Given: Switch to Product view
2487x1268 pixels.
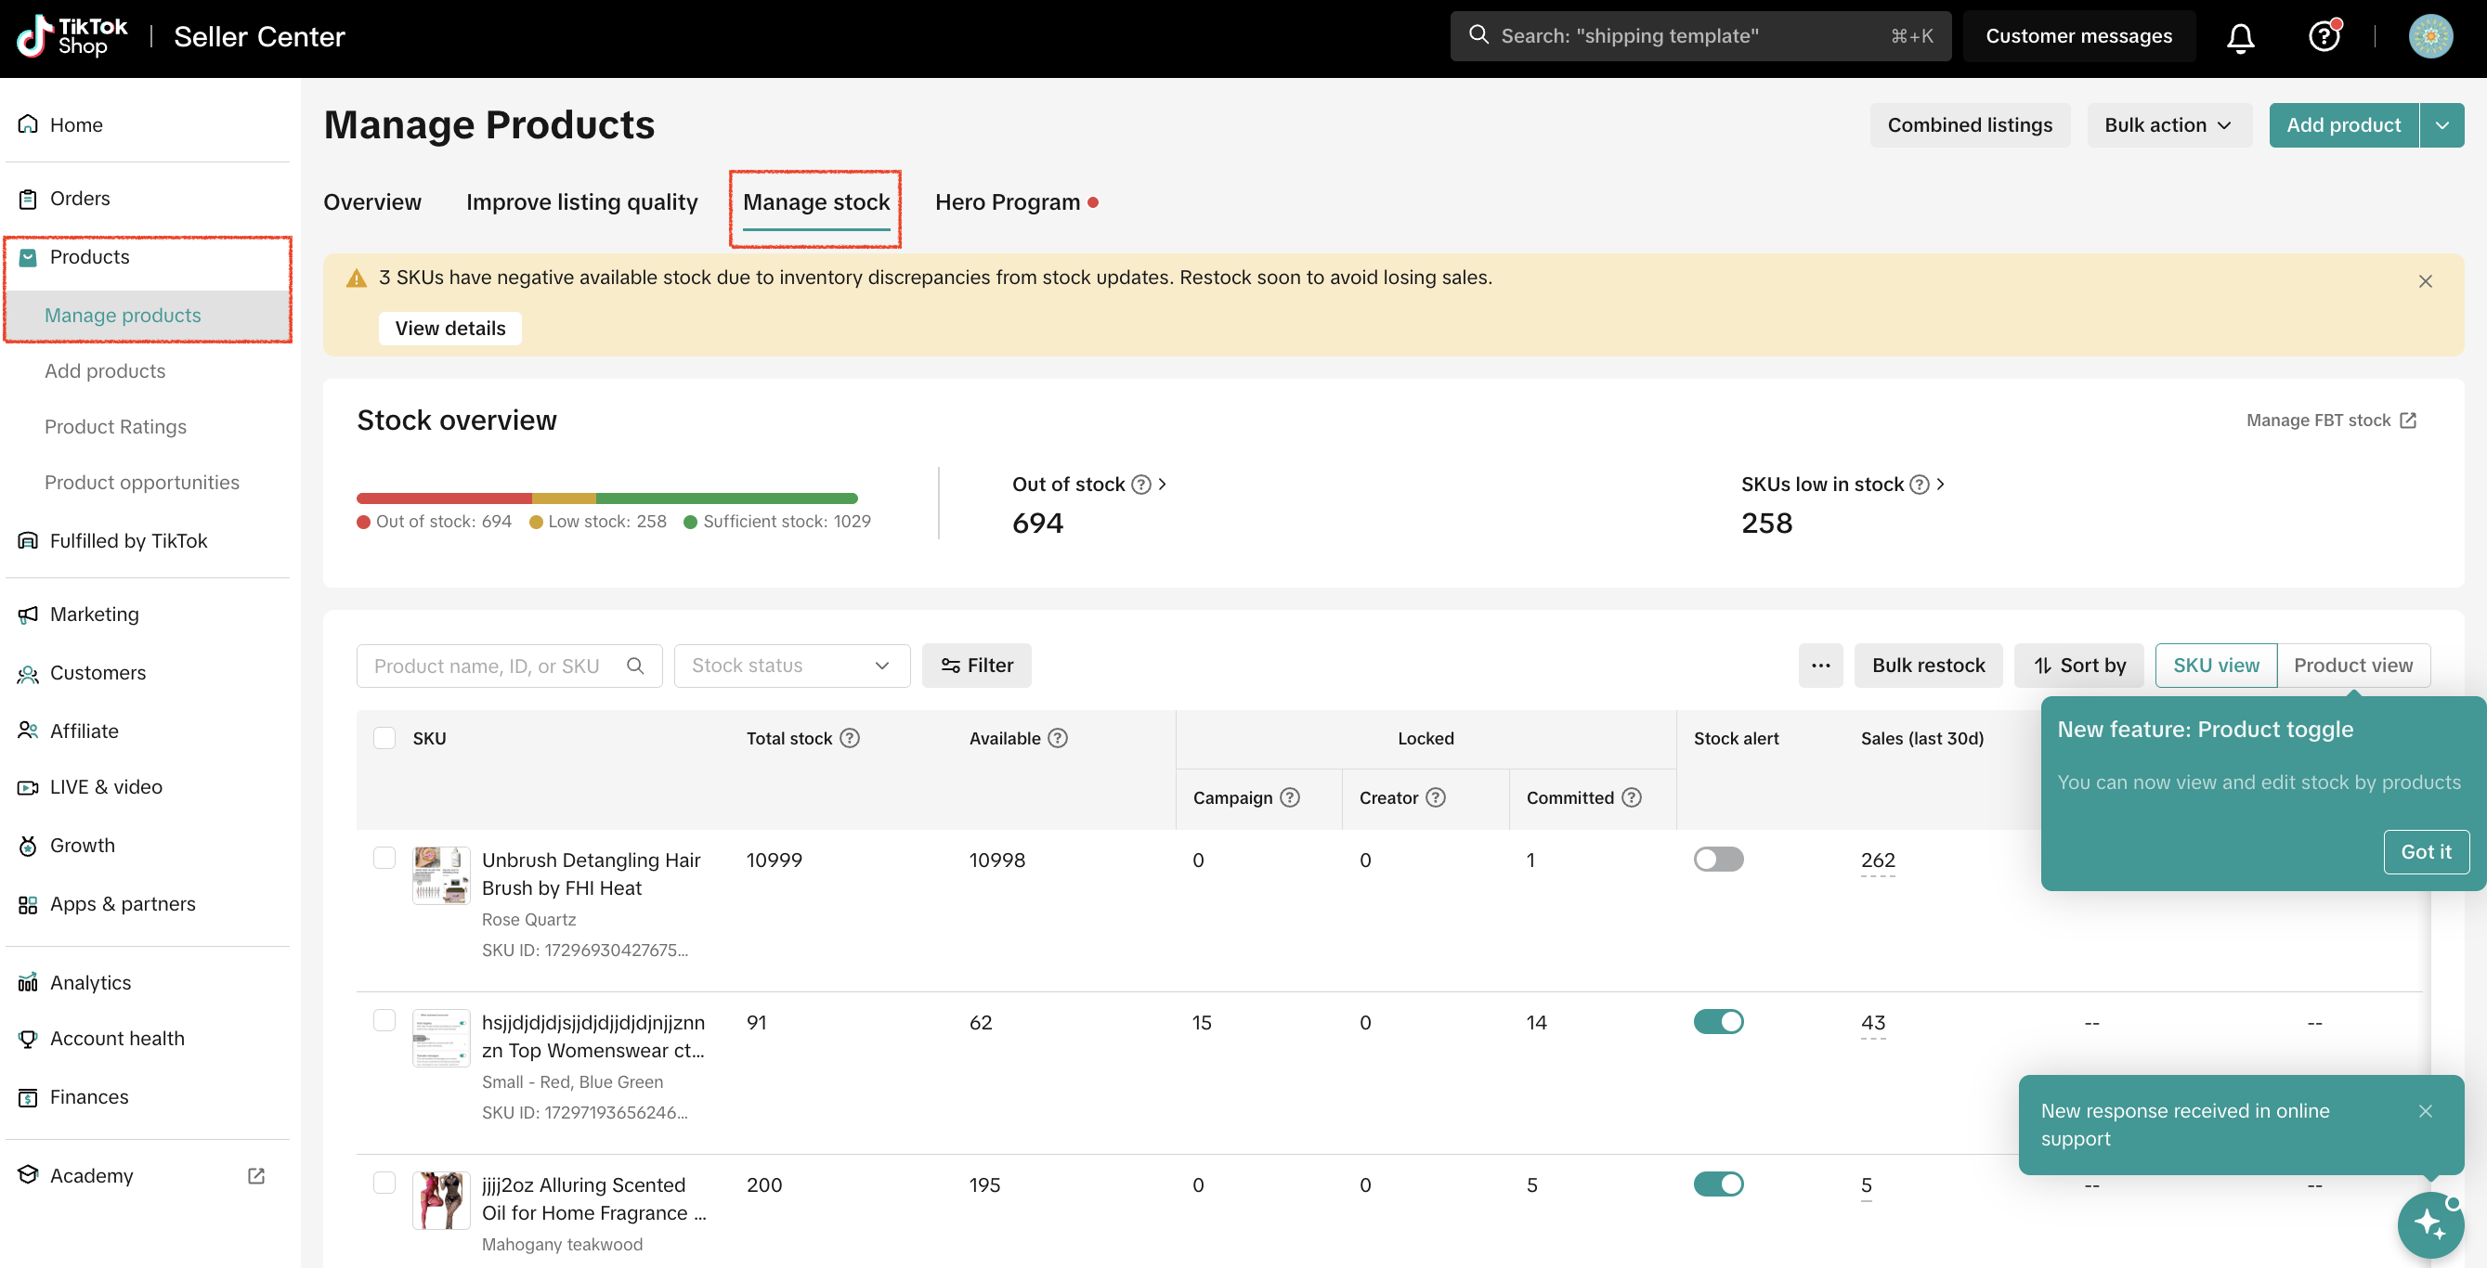Looking at the screenshot, I should (x=2352, y=666).
